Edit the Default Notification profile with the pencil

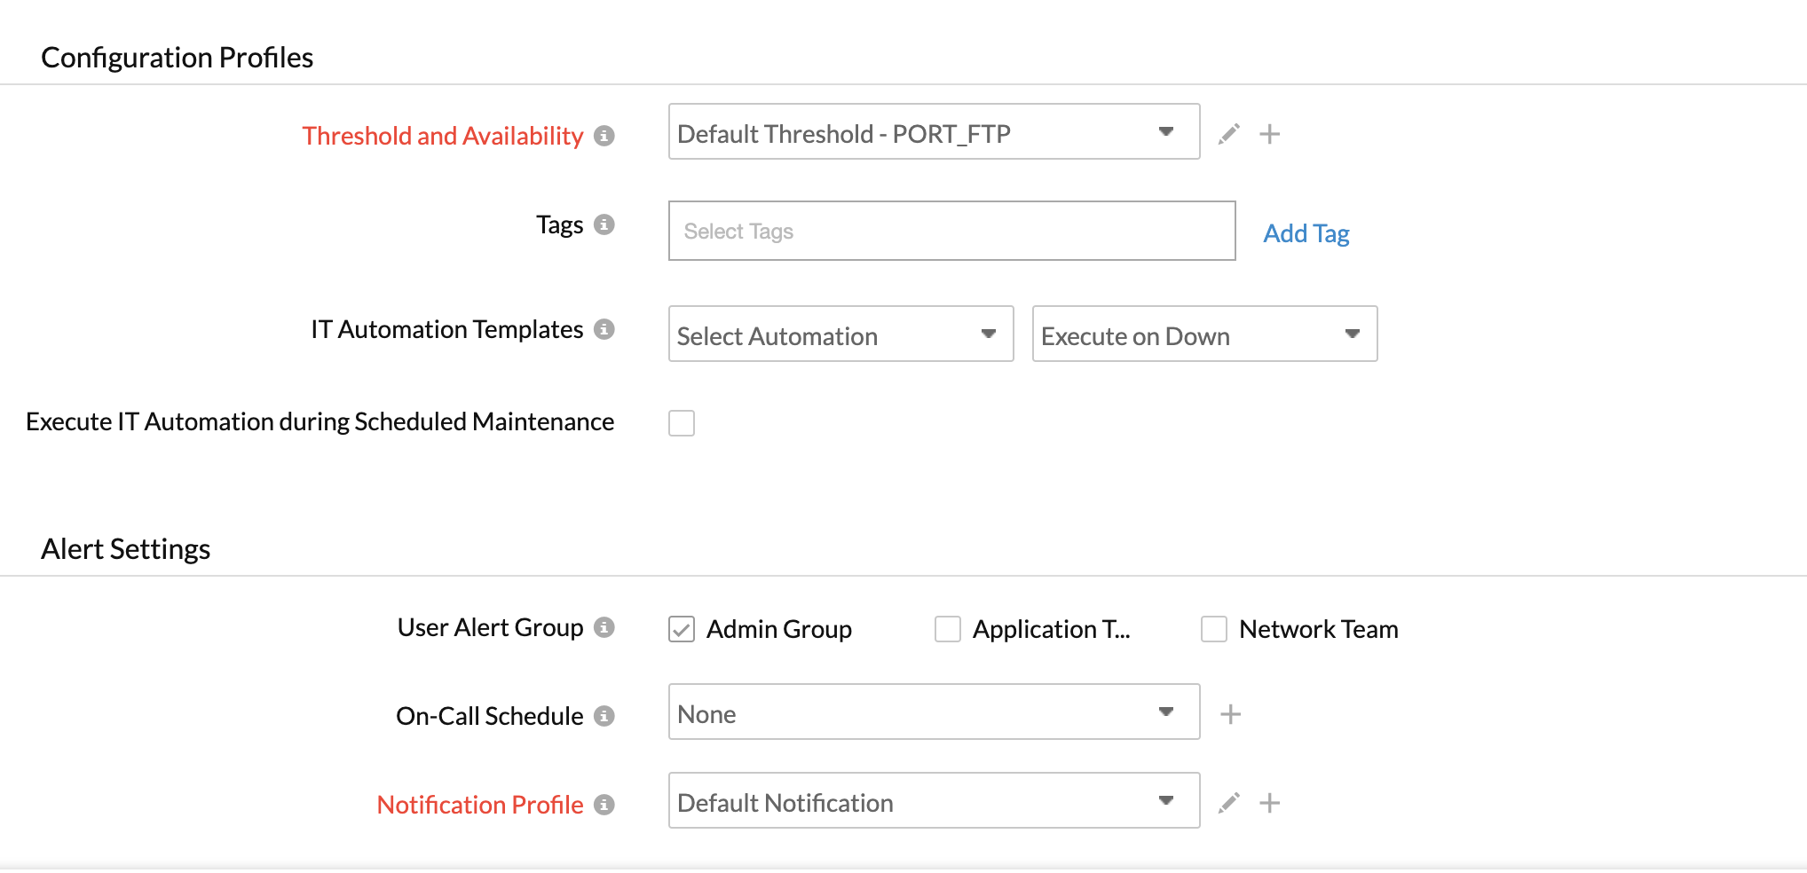pyautogui.click(x=1229, y=803)
